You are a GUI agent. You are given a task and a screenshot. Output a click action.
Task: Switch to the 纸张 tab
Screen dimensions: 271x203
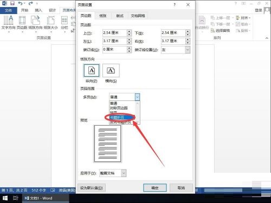click(x=103, y=16)
